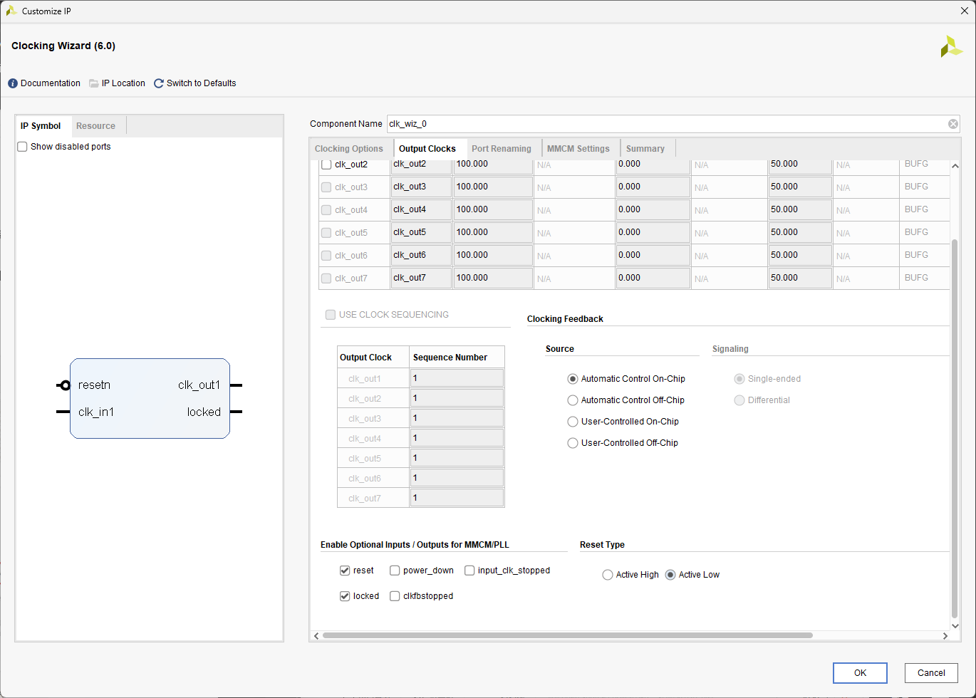Open the Documentation link
Image resolution: width=976 pixels, height=698 pixels.
(x=51, y=83)
